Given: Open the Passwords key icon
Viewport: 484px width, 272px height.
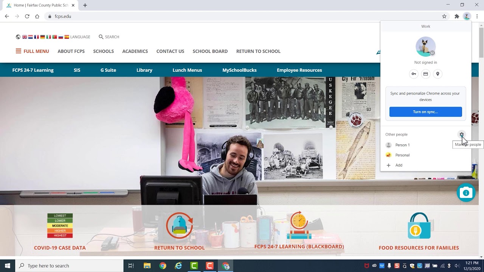Looking at the screenshot, I should [414, 74].
